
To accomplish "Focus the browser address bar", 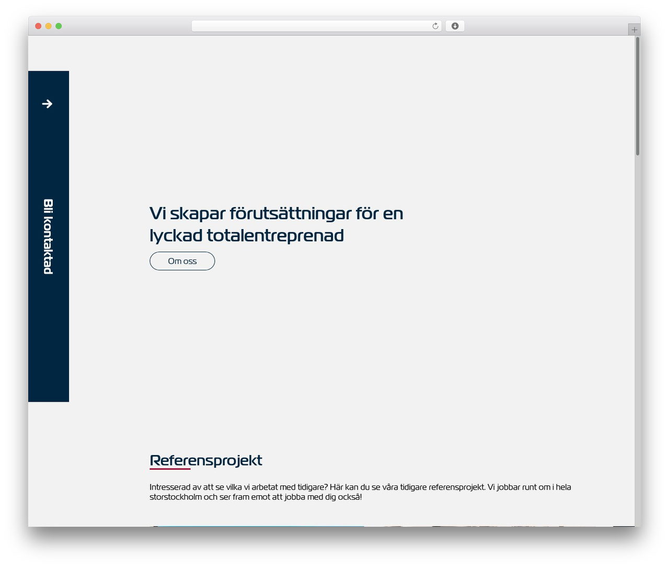I will click(x=317, y=26).
